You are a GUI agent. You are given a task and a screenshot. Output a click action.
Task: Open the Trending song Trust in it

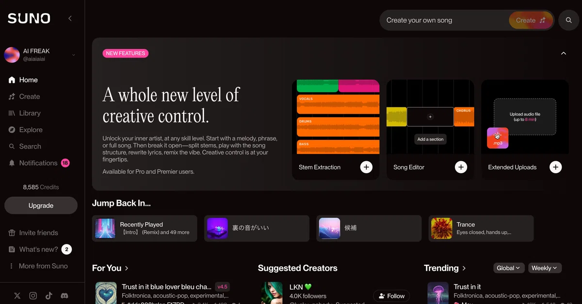(x=468, y=287)
